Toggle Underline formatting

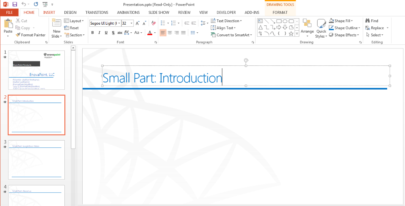coord(106,33)
